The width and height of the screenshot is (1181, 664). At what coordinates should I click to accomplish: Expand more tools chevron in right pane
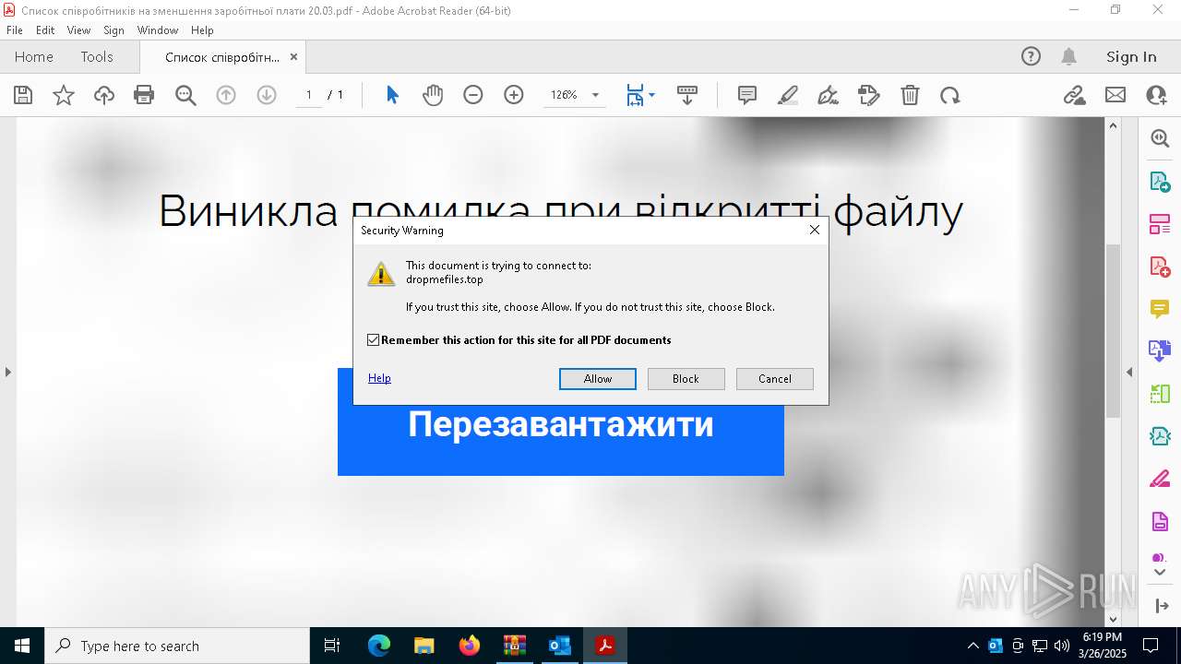(x=1160, y=573)
